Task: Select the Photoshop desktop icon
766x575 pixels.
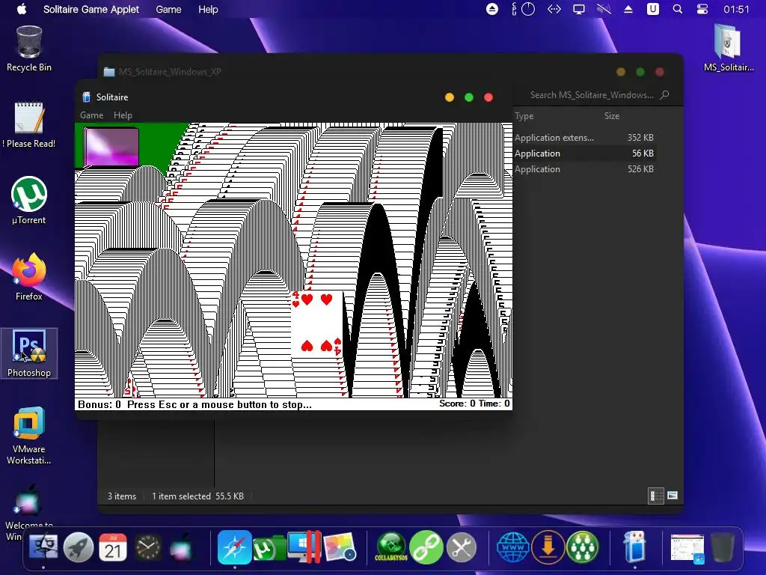Action: tap(29, 353)
